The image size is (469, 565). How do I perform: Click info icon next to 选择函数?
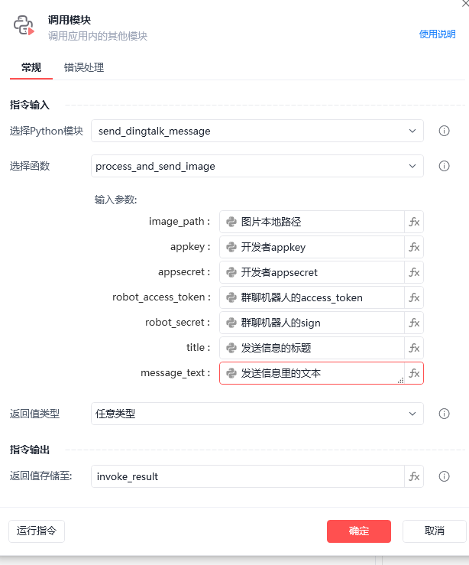point(444,166)
